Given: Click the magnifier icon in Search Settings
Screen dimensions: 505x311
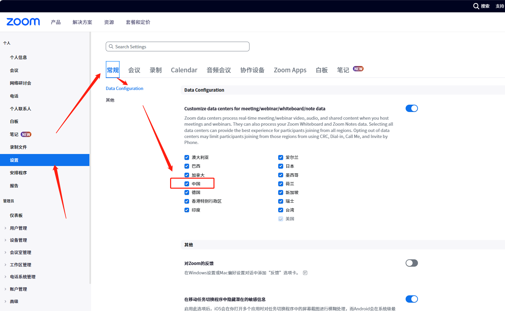Looking at the screenshot, I should point(111,47).
